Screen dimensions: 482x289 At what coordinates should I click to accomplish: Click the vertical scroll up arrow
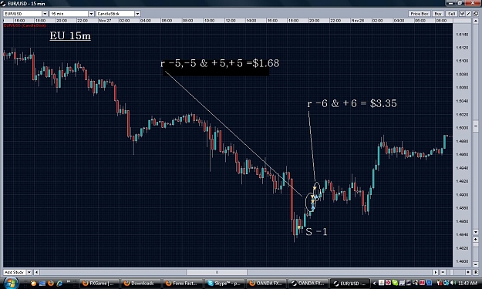point(476,21)
